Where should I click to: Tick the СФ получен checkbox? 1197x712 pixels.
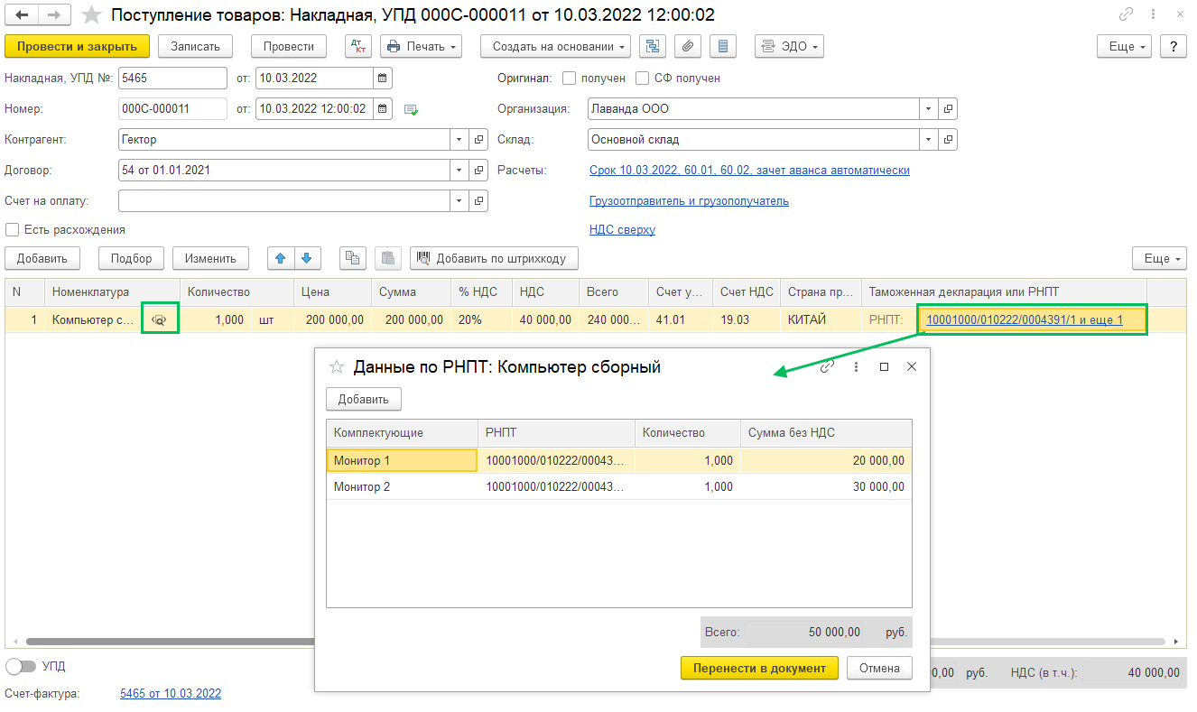coord(643,79)
